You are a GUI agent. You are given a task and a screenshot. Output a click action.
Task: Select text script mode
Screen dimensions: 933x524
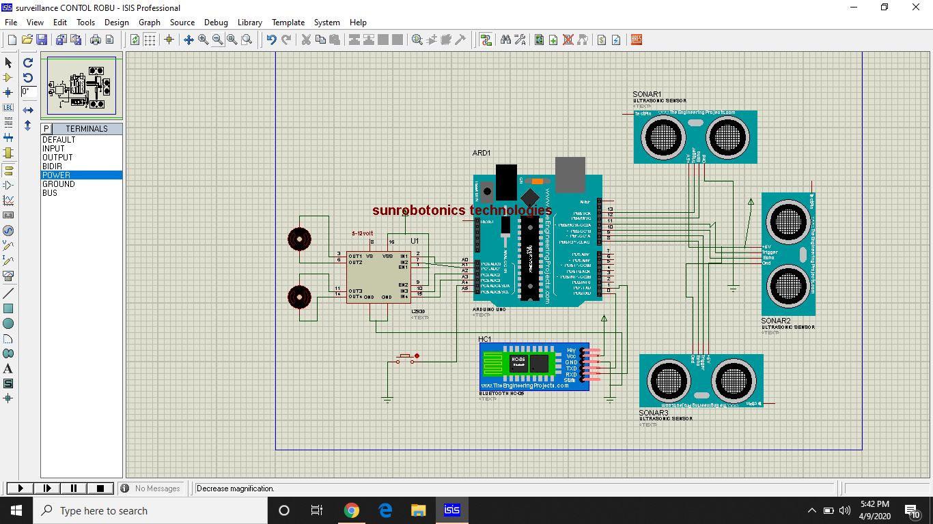click(8, 123)
